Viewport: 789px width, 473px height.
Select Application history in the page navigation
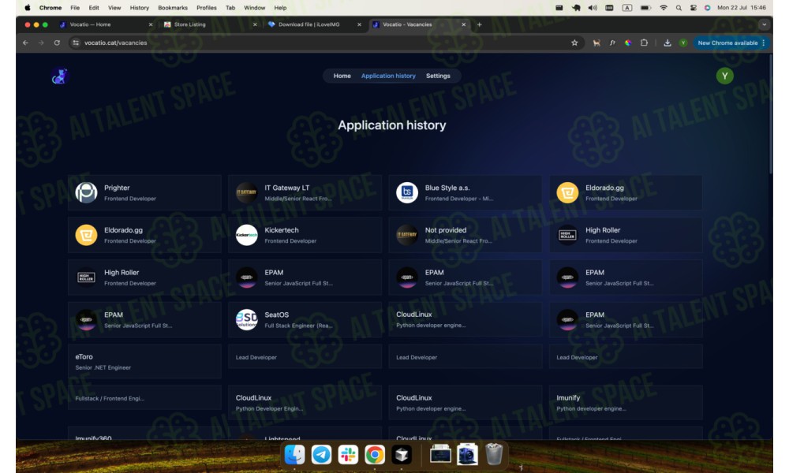point(388,76)
